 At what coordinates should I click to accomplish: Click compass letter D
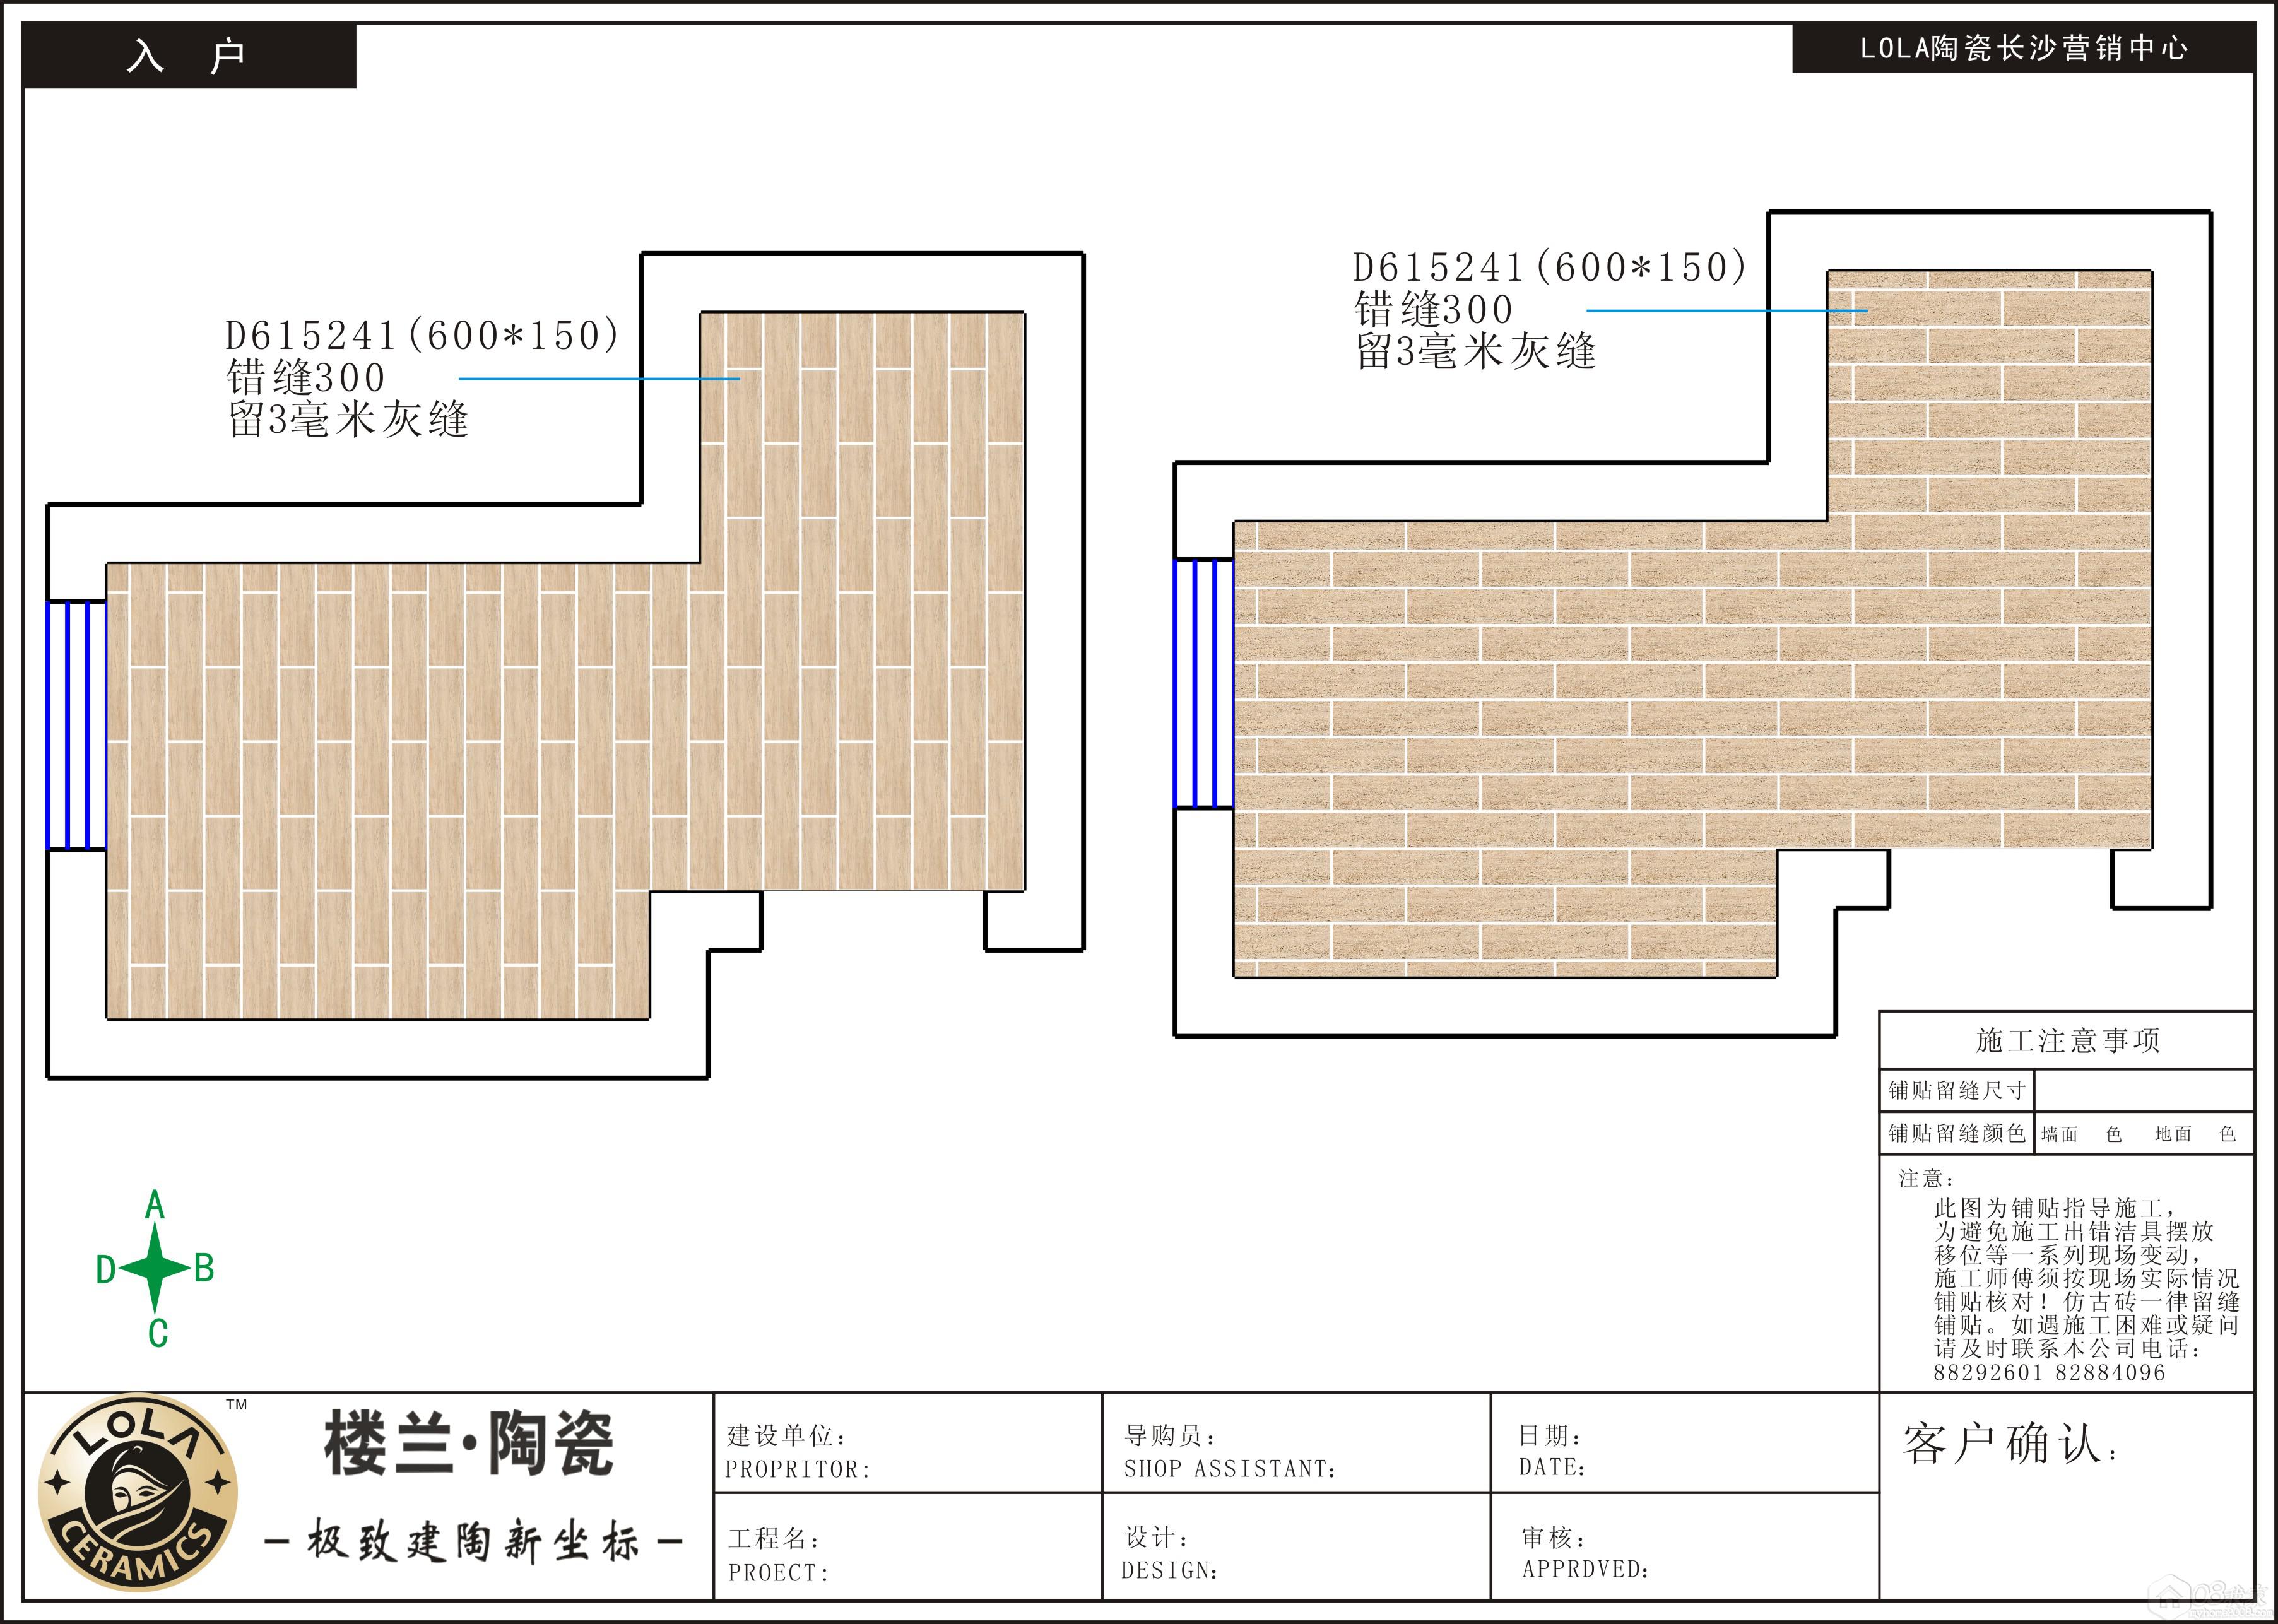tap(105, 1270)
